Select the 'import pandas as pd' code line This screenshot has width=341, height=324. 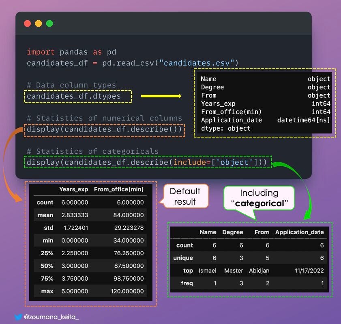click(x=71, y=52)
